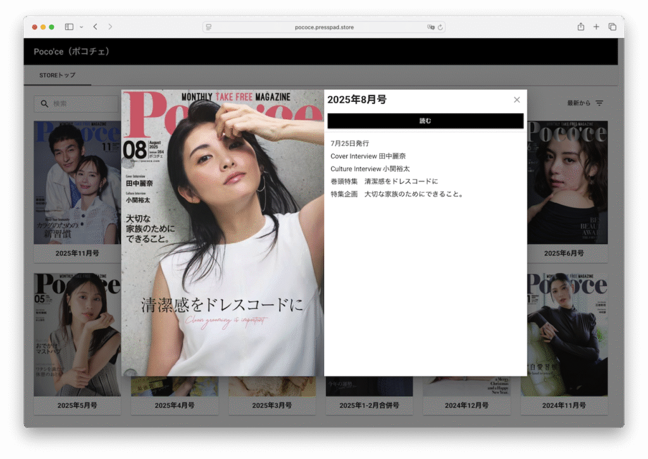
Task: Show tab overview icon
Action: pyautogui.click(x=612, y=27)
